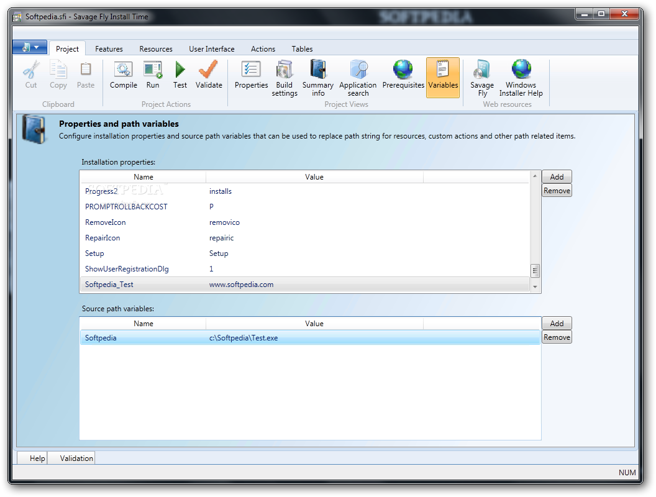Image resolution: width=656 pixels, height=497 pixels.
Task: Select the Softpedia source path variable
Action: click(310, 337)
